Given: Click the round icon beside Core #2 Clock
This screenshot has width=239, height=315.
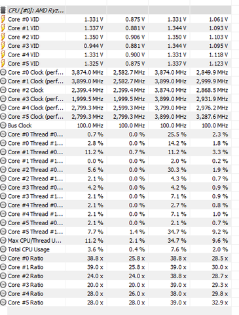Looking at the screenshot, I should click(3, 90).
